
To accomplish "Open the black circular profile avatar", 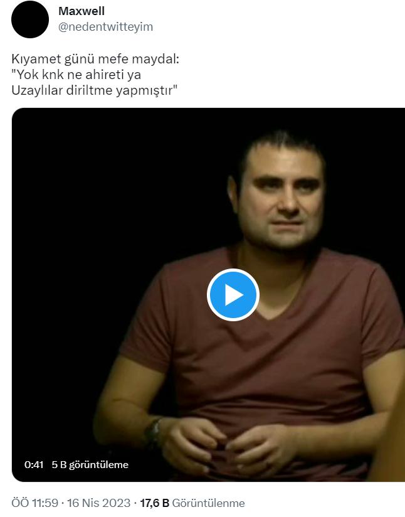I will 30,19.
